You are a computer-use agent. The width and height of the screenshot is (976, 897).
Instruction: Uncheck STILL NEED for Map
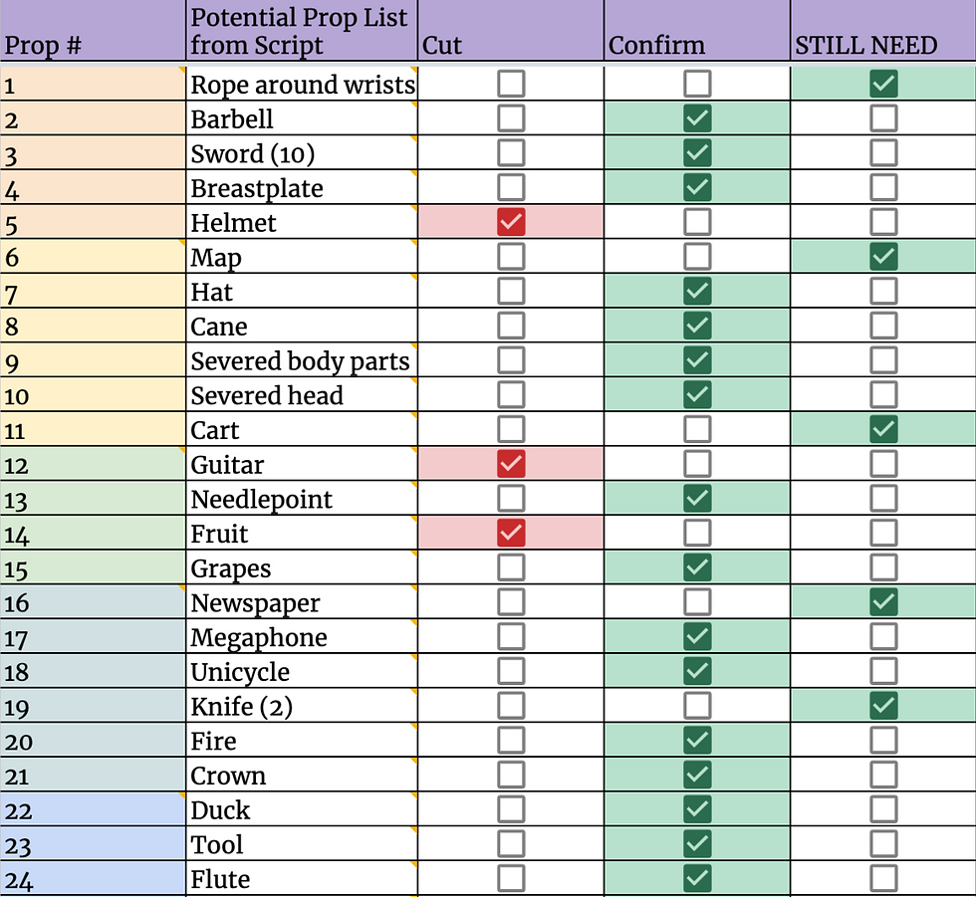tap(883, 256)
